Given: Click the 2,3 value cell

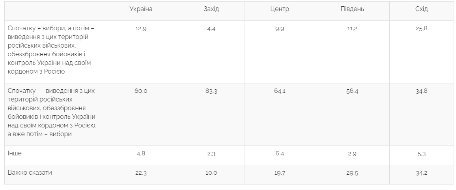Looking at the screenshot, I should (211, 154).
